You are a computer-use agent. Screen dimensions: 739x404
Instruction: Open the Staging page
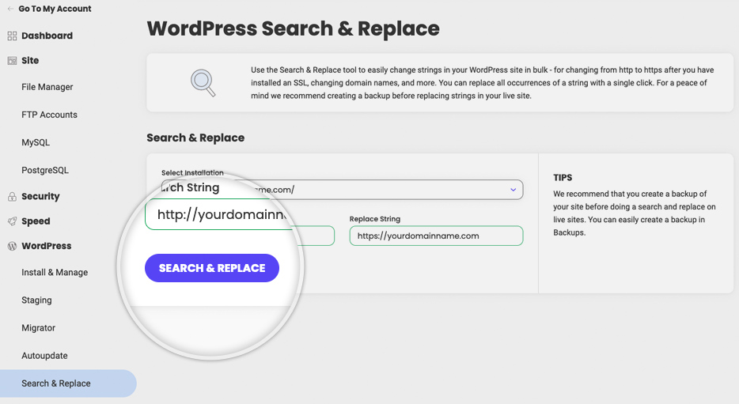click(36, 300)
